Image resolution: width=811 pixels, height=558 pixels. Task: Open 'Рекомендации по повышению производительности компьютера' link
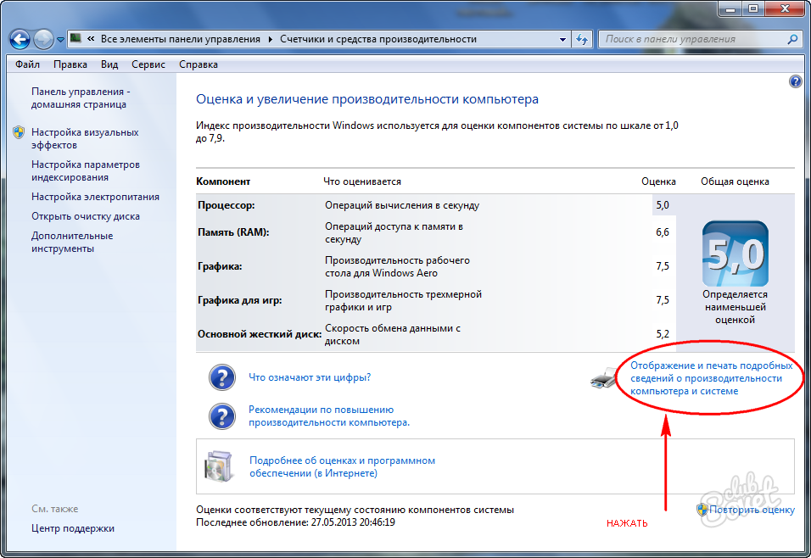[x=329, y=416]
